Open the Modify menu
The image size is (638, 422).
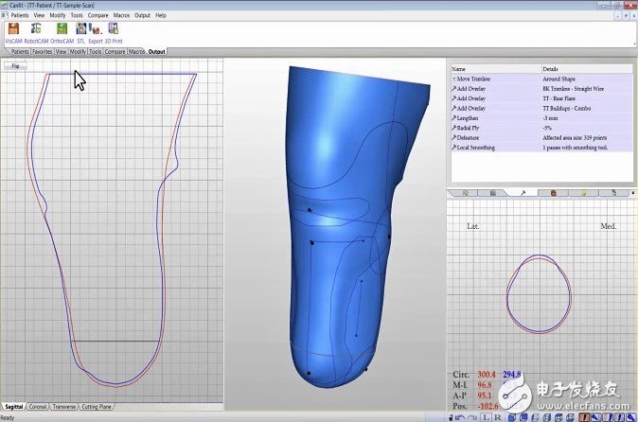(58, 15)
